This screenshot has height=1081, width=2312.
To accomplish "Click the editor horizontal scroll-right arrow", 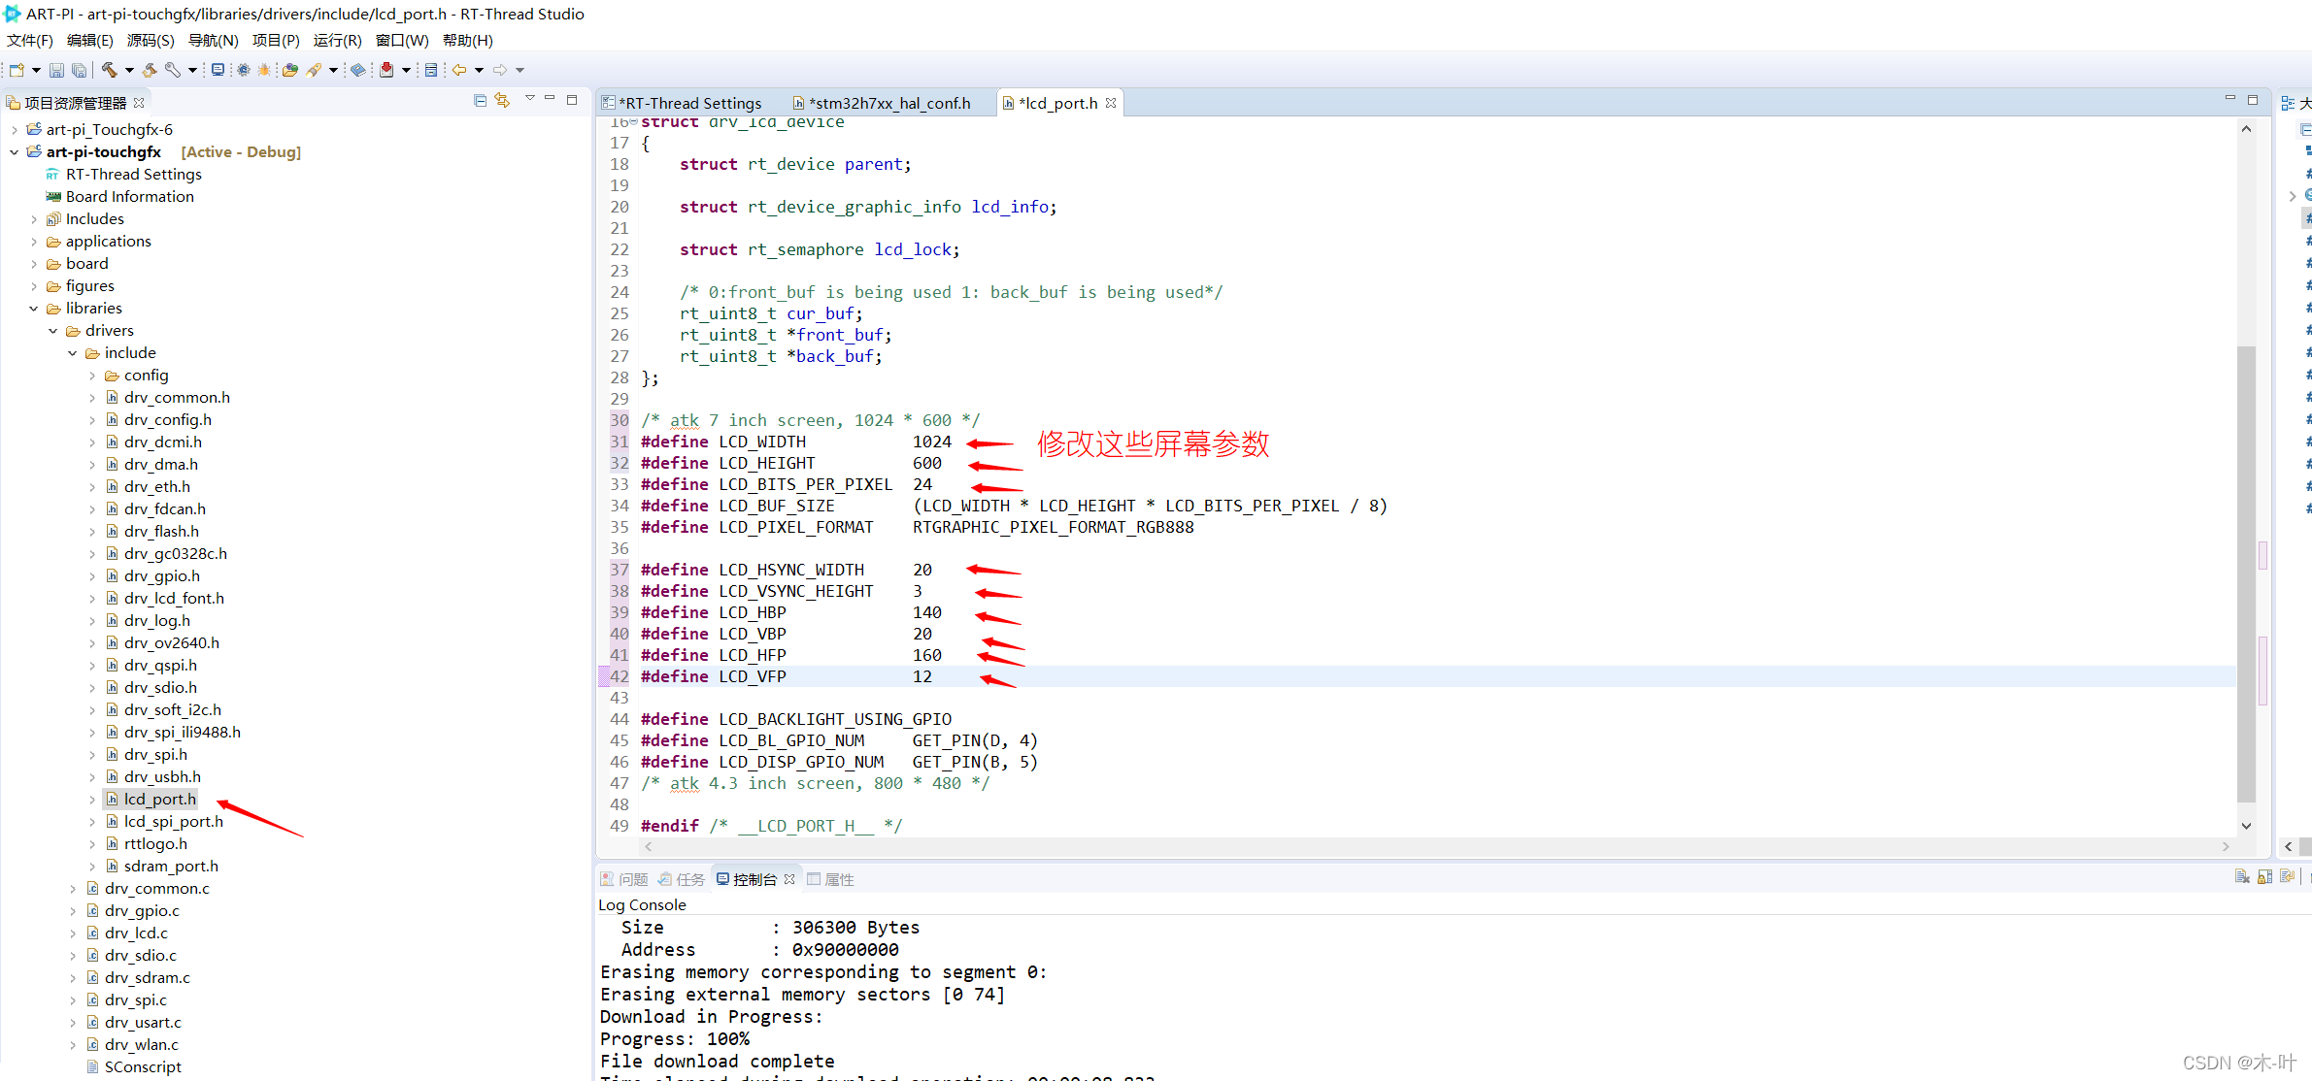I will [x=2226, y=847].
